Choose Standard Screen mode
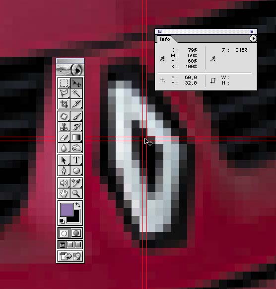This screenshot has height=289, width=276. coord(62,245)
